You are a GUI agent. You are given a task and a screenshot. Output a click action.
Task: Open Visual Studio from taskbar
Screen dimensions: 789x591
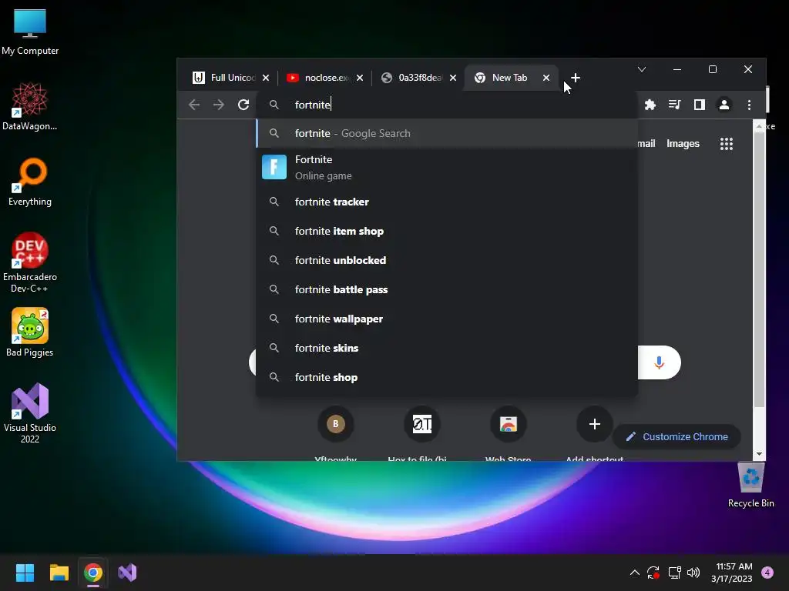tap(127, 573)
